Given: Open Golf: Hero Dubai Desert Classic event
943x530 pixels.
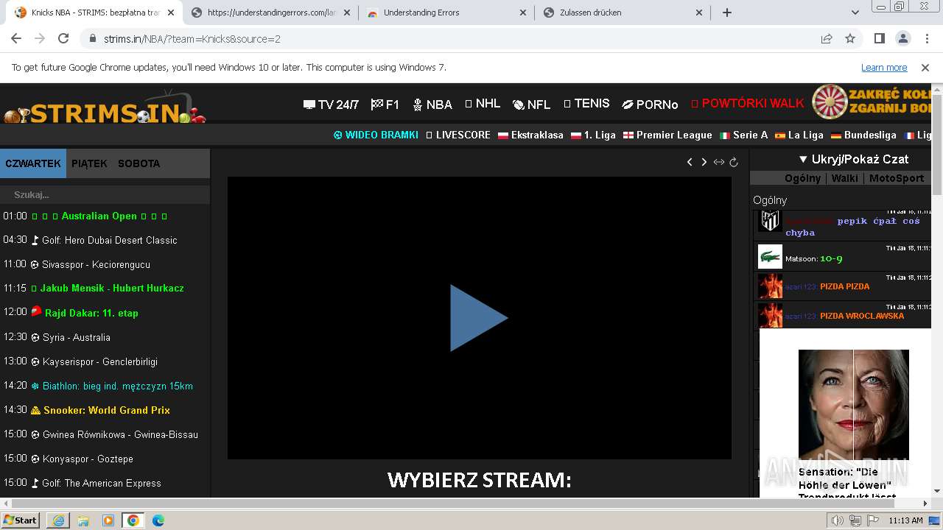Looking at the screenshot, I should pyautogui.click(x=104, y=240).
